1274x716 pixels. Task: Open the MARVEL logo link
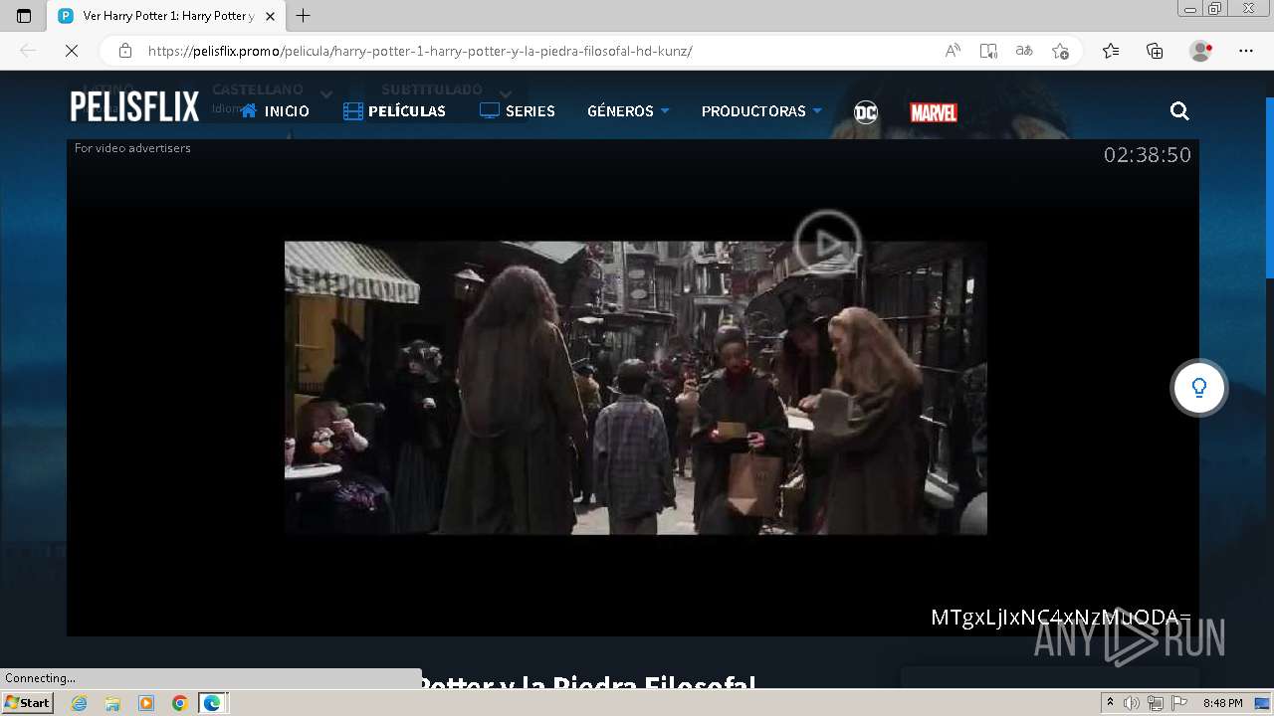pyautogui.click(x=934, y=112)
